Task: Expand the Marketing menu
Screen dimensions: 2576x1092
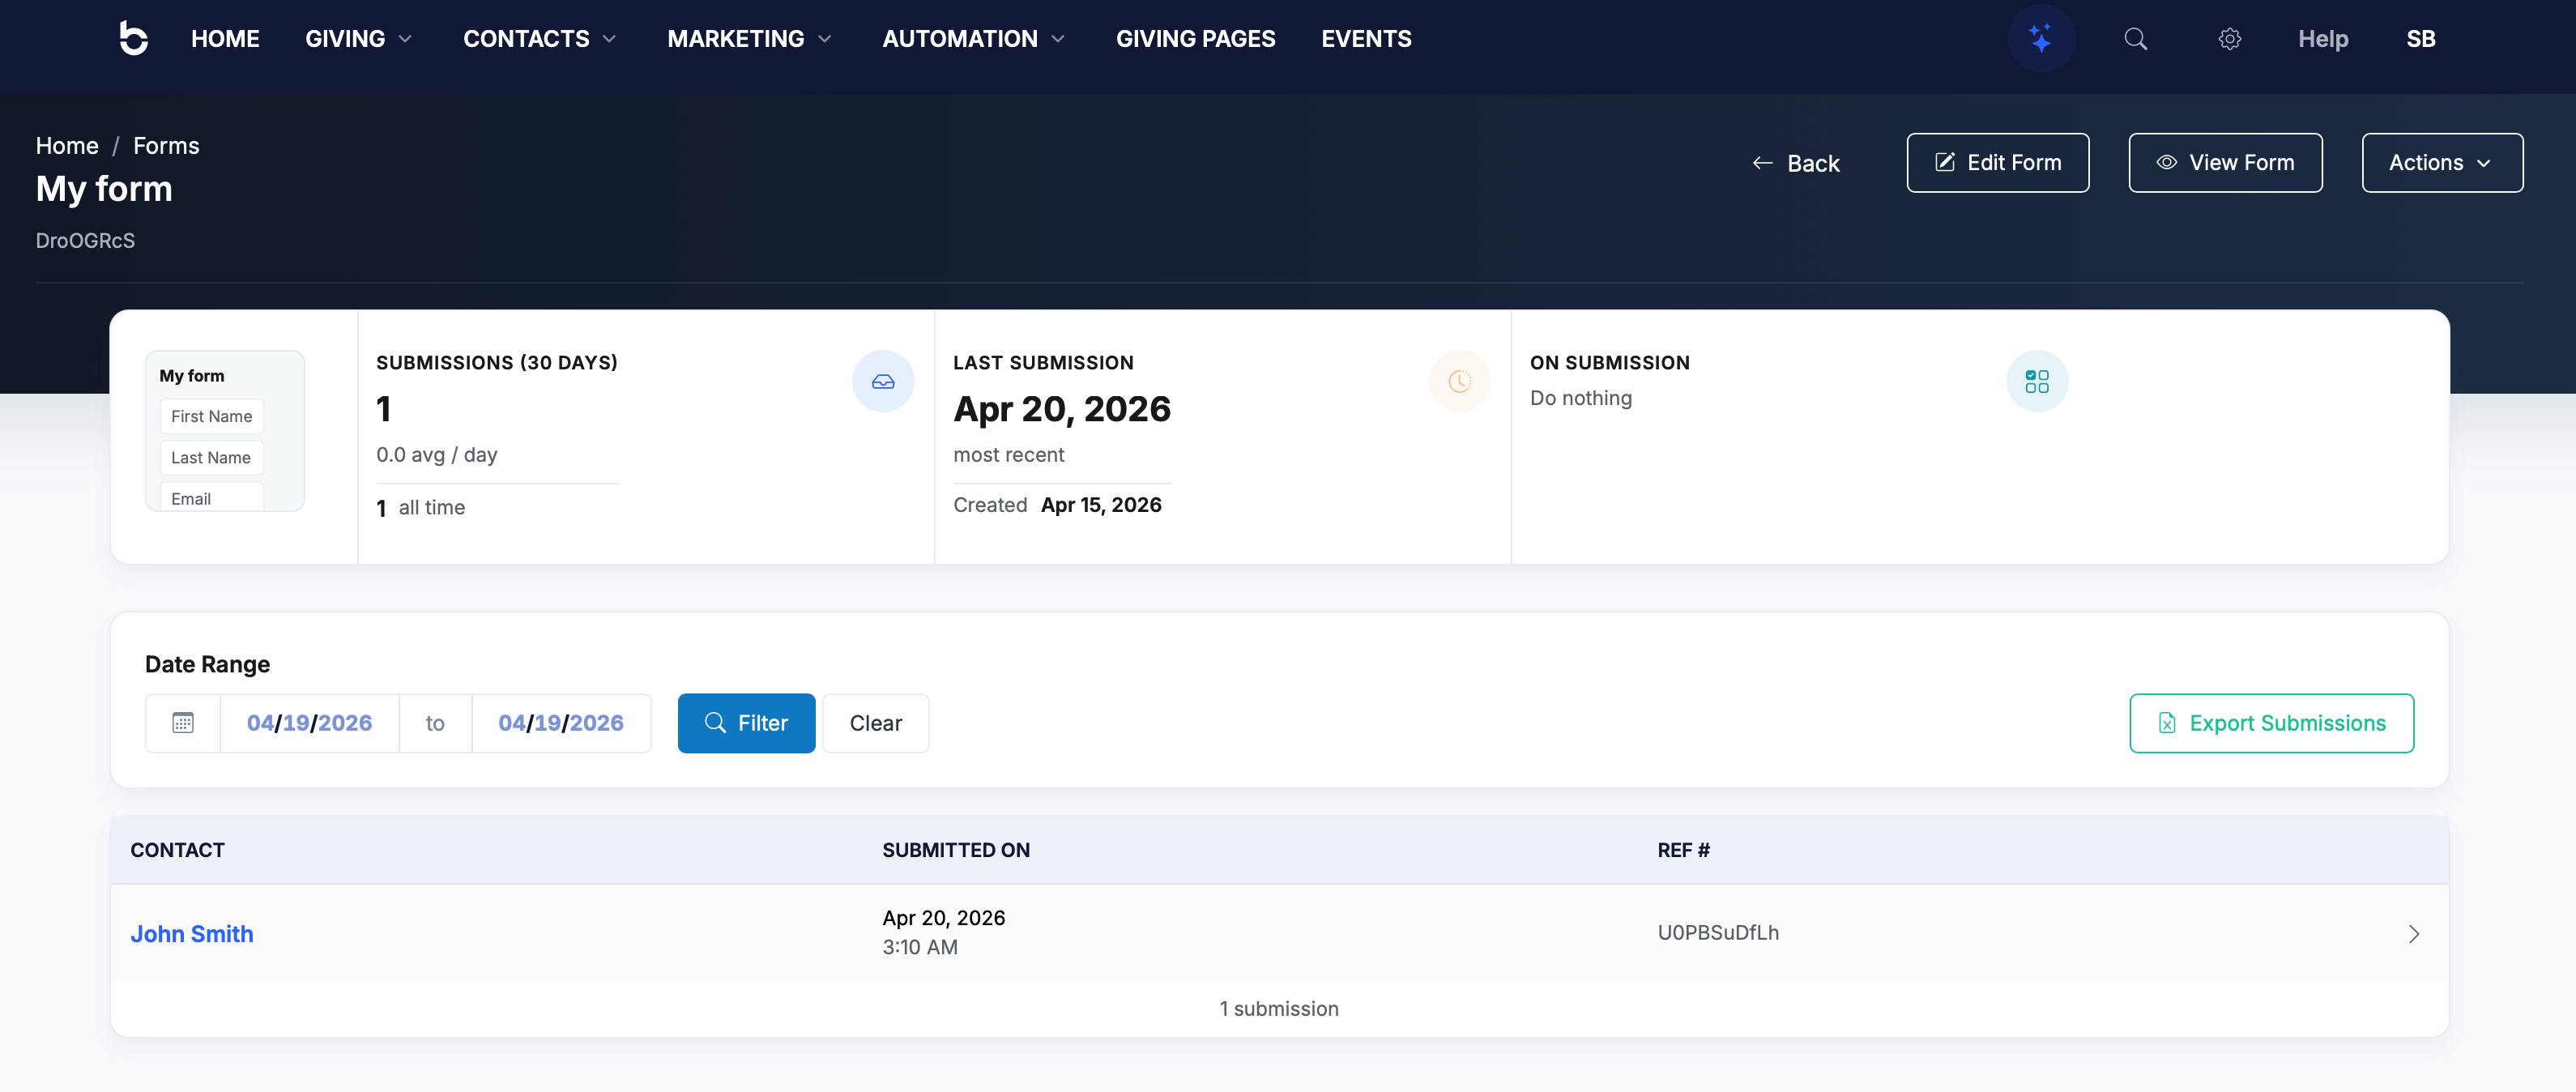Action: 749,38
